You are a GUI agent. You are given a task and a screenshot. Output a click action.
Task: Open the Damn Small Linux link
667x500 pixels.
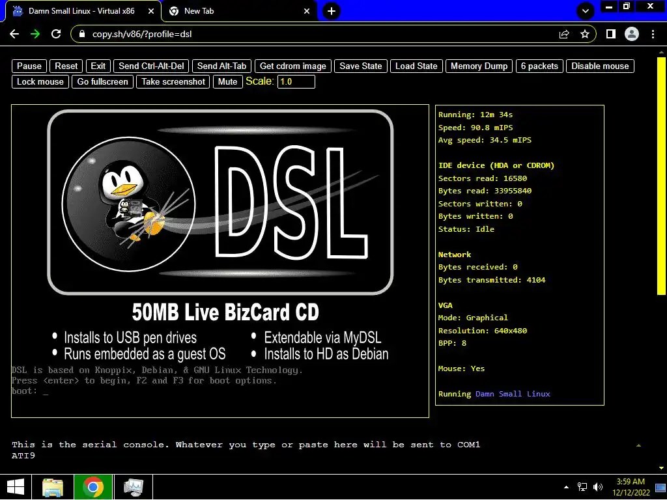(513, 394)
